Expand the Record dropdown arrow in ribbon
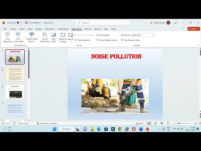Viewport: 201px width, 151px height. click(70, 42)
